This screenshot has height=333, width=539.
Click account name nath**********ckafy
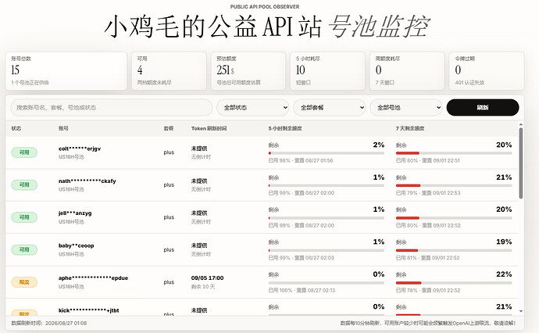click(x=87, y=181)
